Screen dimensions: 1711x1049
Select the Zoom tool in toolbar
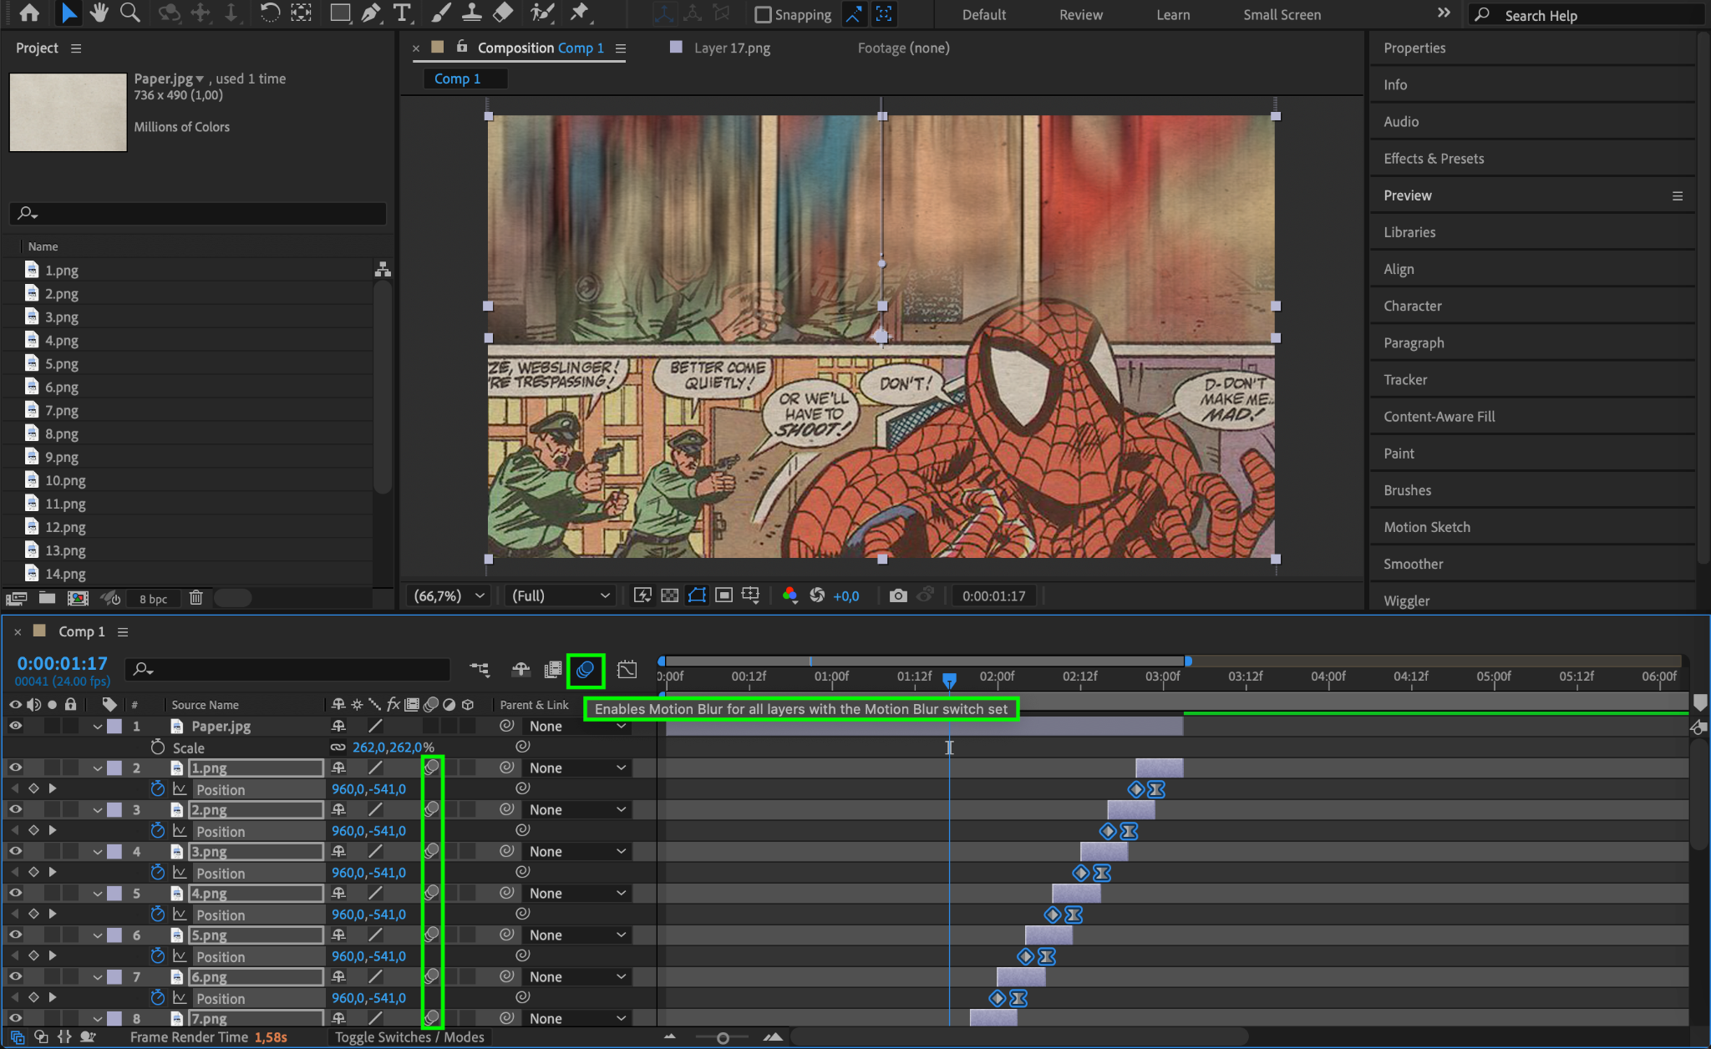click(x=129, y=13)
